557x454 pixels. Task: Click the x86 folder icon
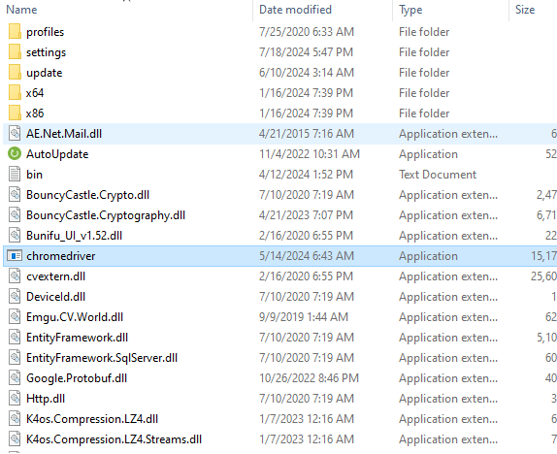coord(15,113)
